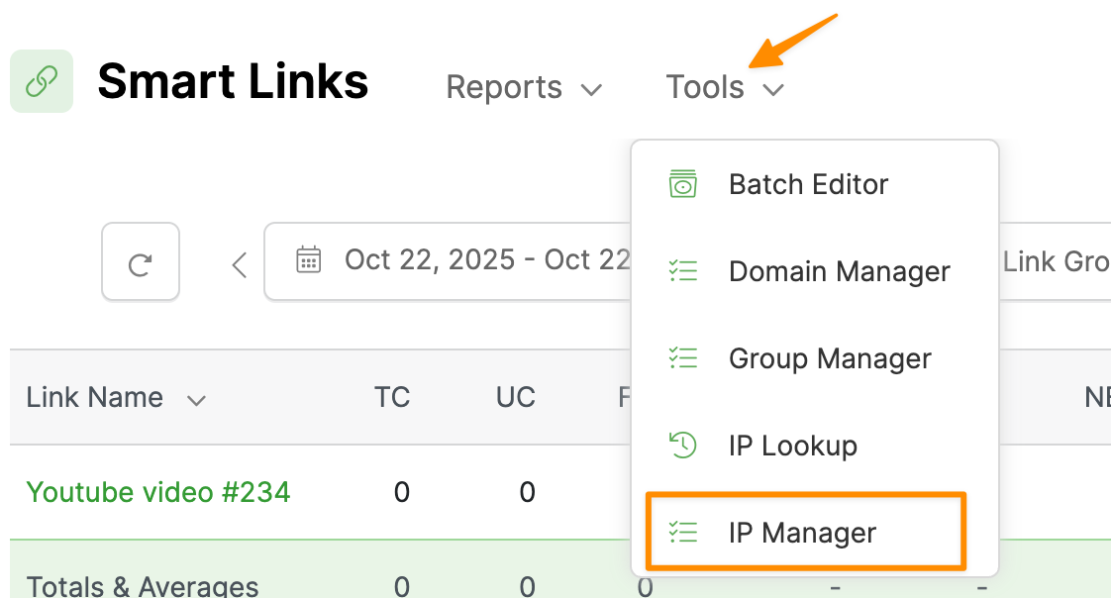Choose IP Manager menu entry
1111x598 pixels.
click(x=802, y=533)
